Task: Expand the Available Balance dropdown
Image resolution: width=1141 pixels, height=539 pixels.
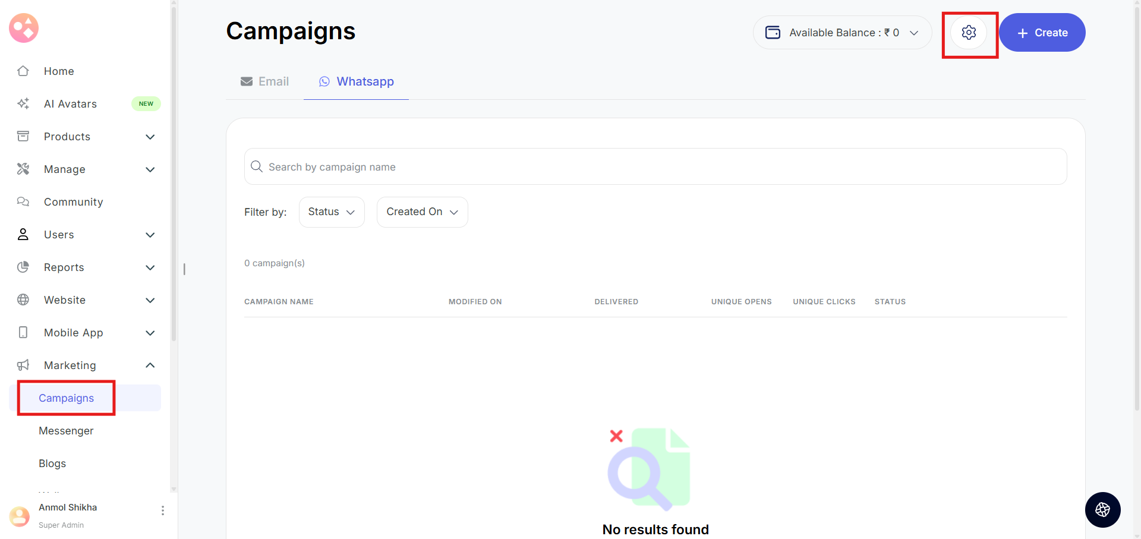Action: (914, 33)
